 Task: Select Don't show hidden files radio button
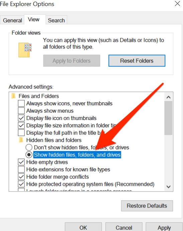pos(29,147)
